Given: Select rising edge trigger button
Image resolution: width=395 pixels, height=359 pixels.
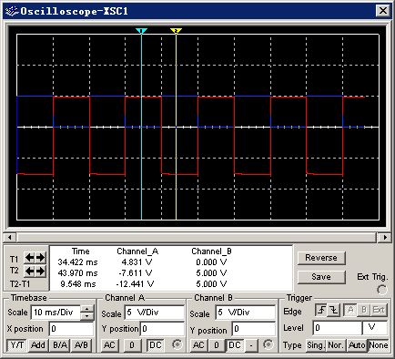Looking at the screenshot, I should [x=321, y=310].
